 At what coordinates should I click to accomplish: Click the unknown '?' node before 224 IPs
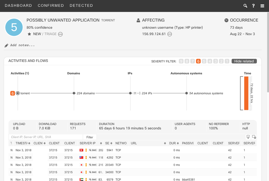[135, 93]
